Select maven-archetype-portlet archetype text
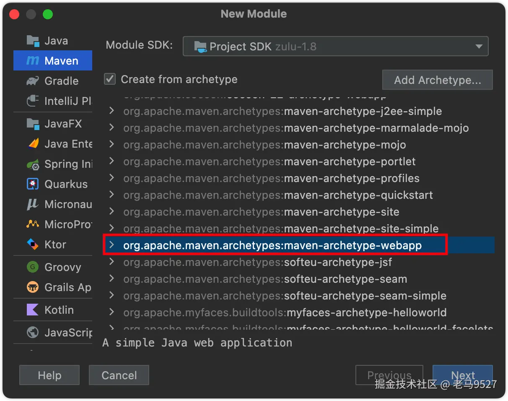The height and width of the screenshot is (401, 508). click(270, 161)
